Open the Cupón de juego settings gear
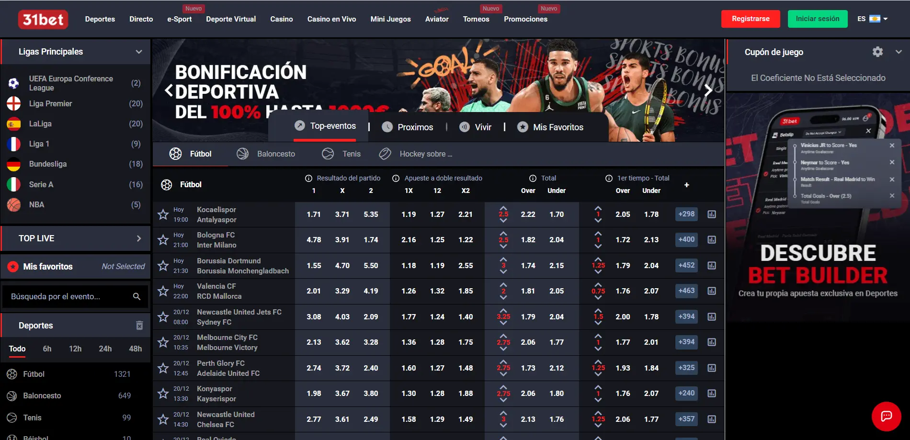910x440 pixels. (x=877, y=52)
